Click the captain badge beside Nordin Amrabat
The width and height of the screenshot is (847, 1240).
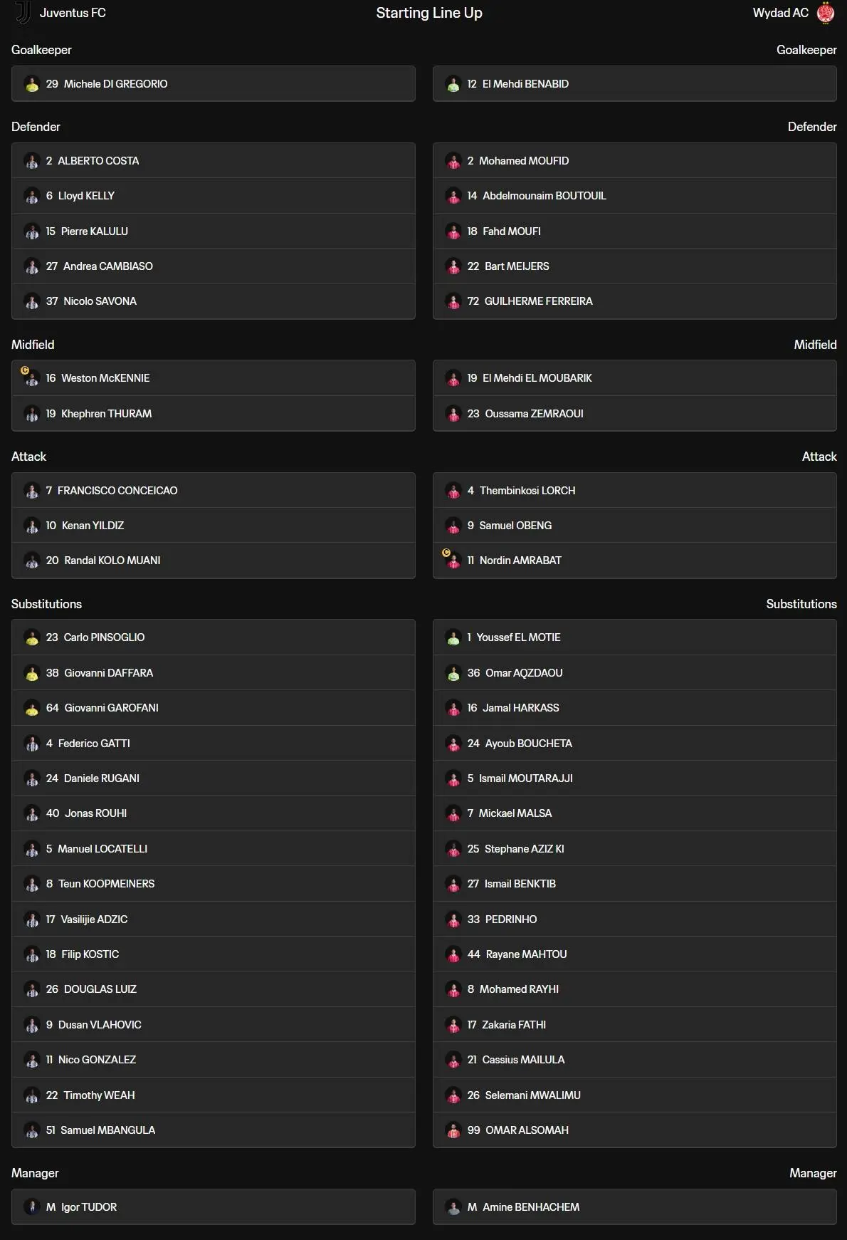[x=446, y=553]
